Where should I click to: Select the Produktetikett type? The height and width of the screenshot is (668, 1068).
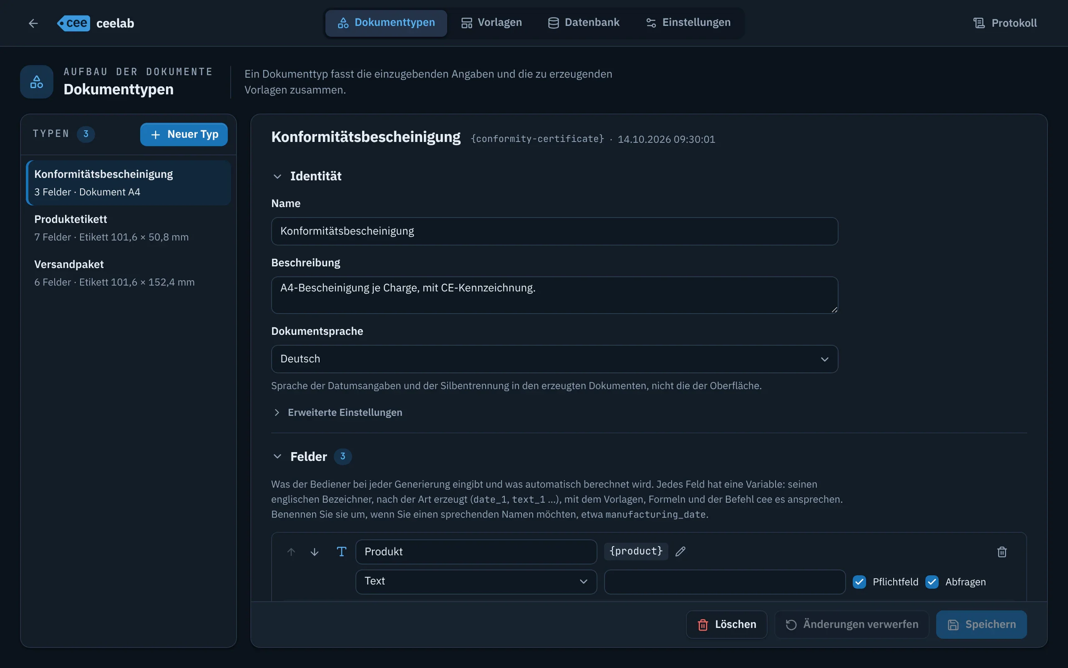[128, 228]
